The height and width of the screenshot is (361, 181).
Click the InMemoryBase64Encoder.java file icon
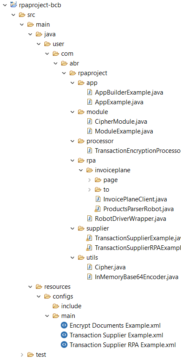coord(89,277)
